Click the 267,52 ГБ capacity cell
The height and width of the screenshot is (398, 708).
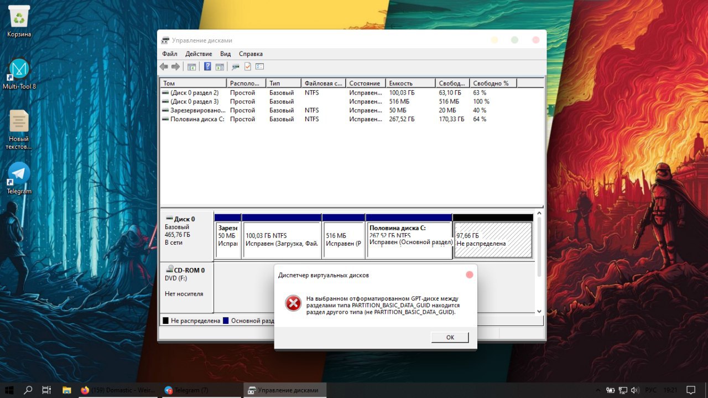pos(402,119)
